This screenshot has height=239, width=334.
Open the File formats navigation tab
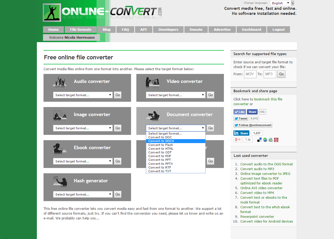(x=81, y=29)
